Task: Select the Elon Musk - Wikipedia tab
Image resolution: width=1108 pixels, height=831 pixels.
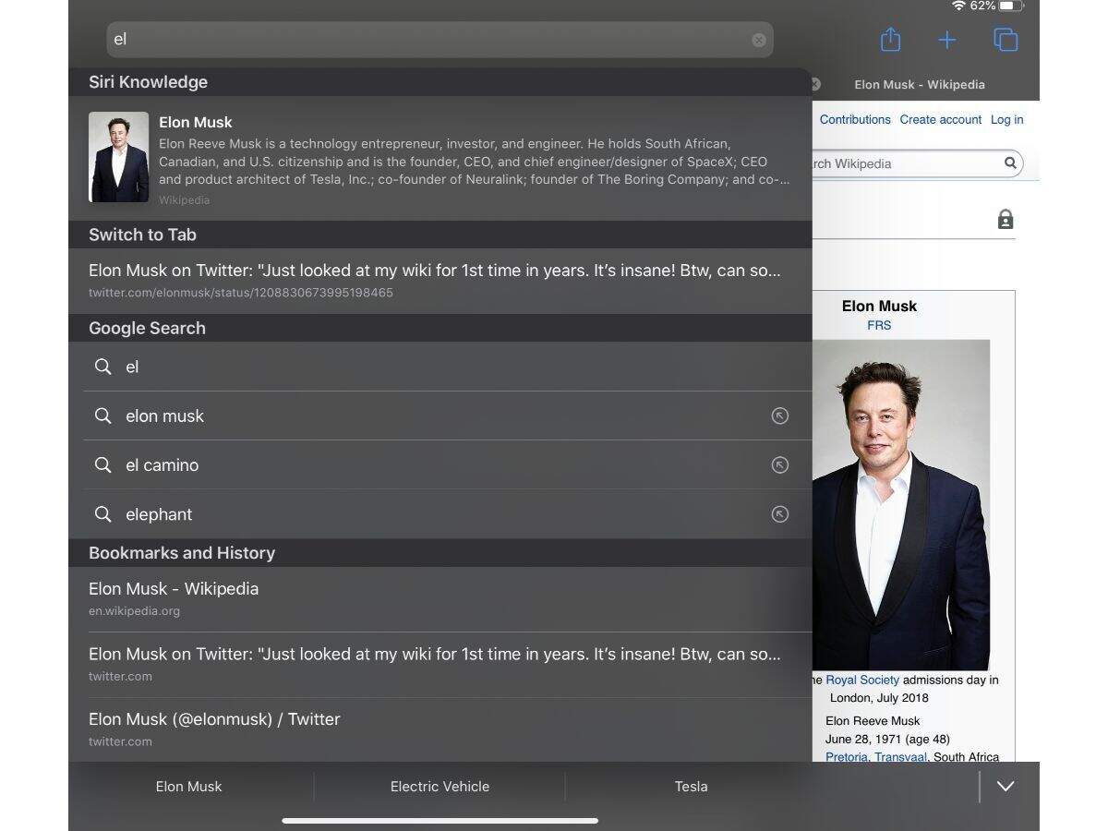Action: [919, 84]
